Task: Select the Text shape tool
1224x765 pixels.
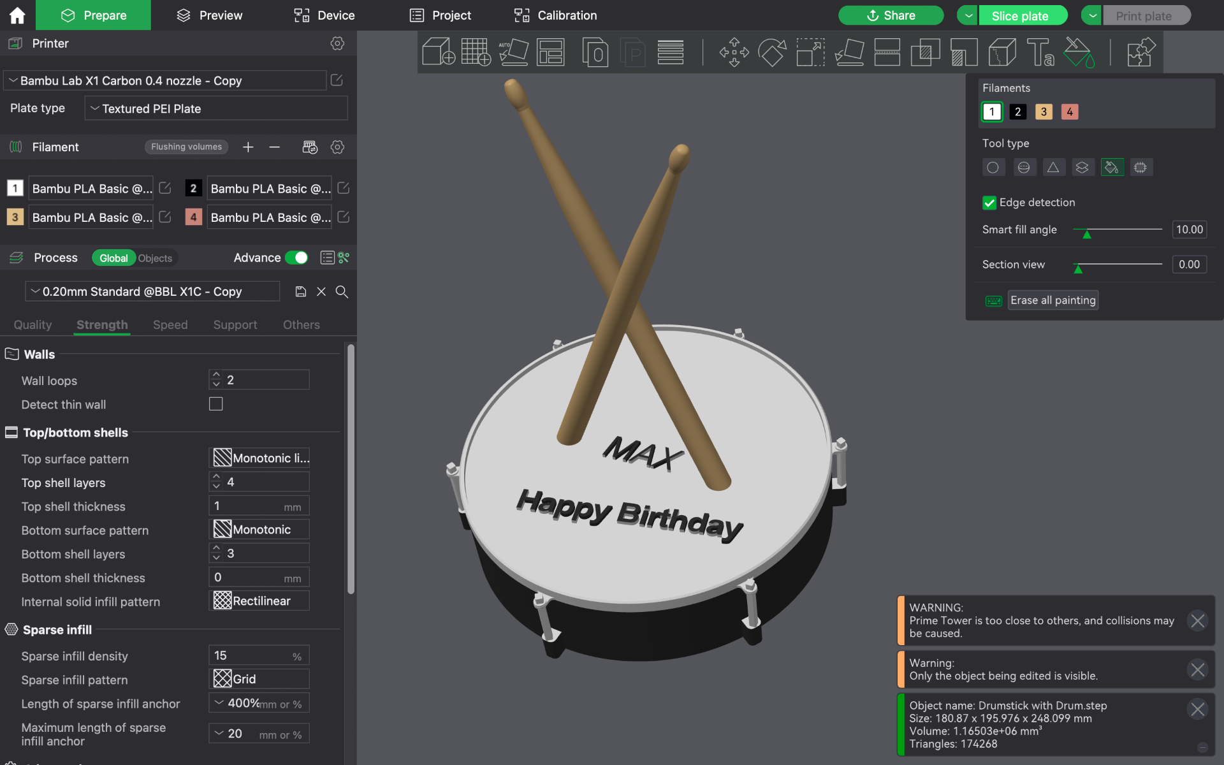Action: 1040,52
